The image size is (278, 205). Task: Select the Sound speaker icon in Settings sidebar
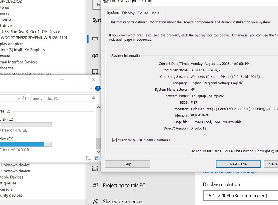[95, 56]
